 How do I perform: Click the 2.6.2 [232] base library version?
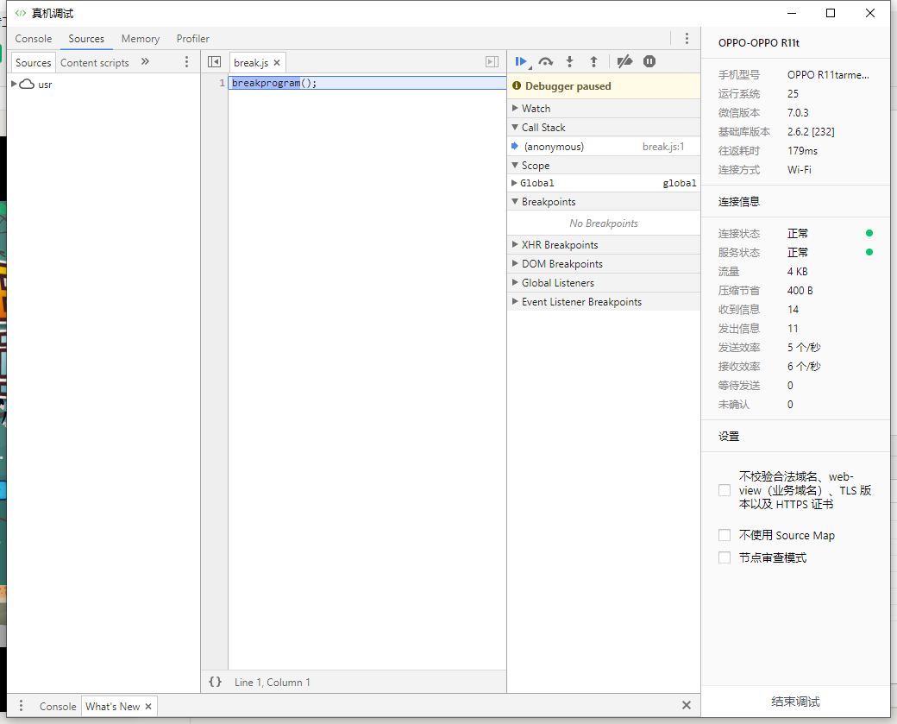pyautogui.click(x=811, y=132)
